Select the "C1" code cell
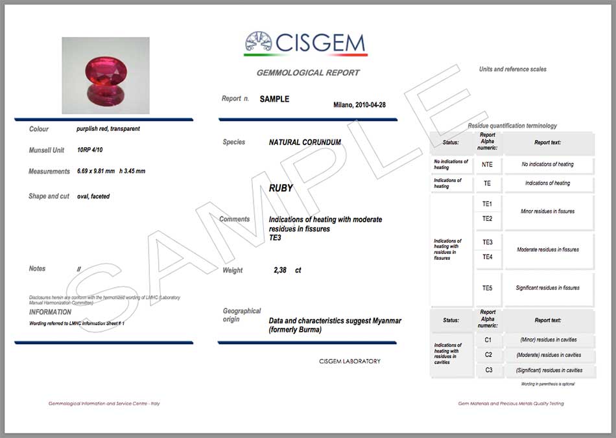Viewport: 616px width, 438px height. point(488,340)
